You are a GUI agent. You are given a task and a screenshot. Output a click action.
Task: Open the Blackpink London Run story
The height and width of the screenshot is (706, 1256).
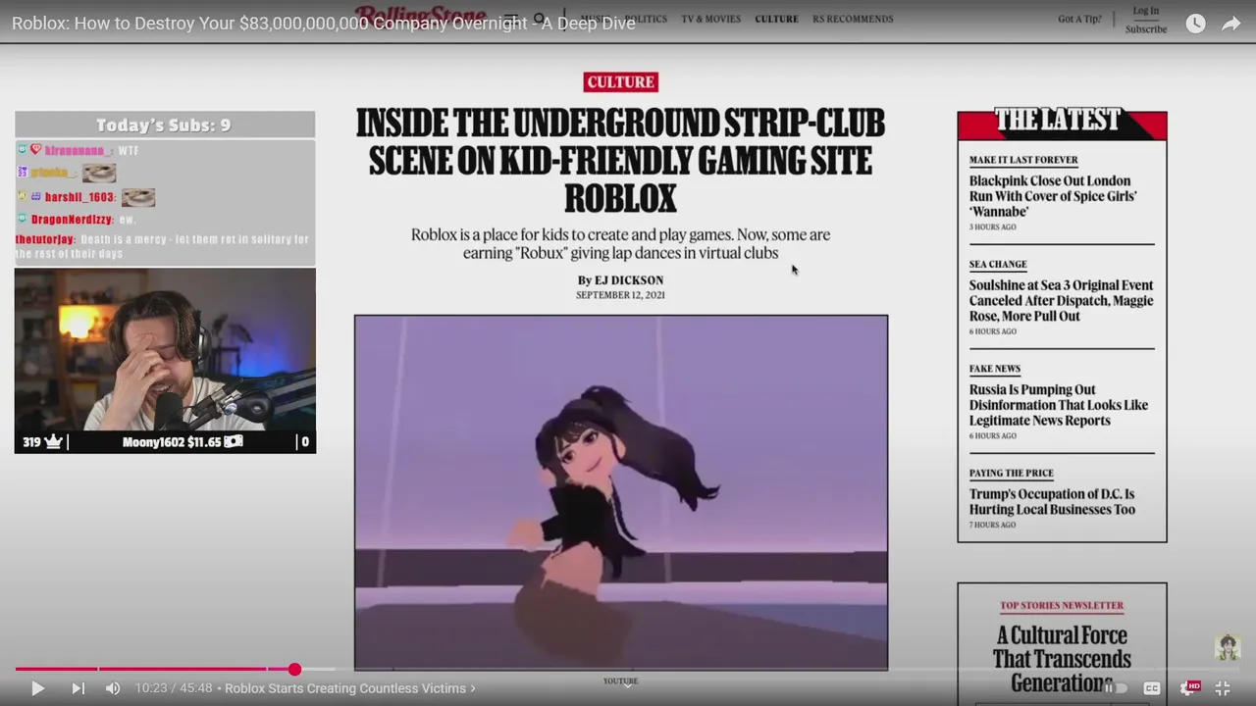(1053, 196)
